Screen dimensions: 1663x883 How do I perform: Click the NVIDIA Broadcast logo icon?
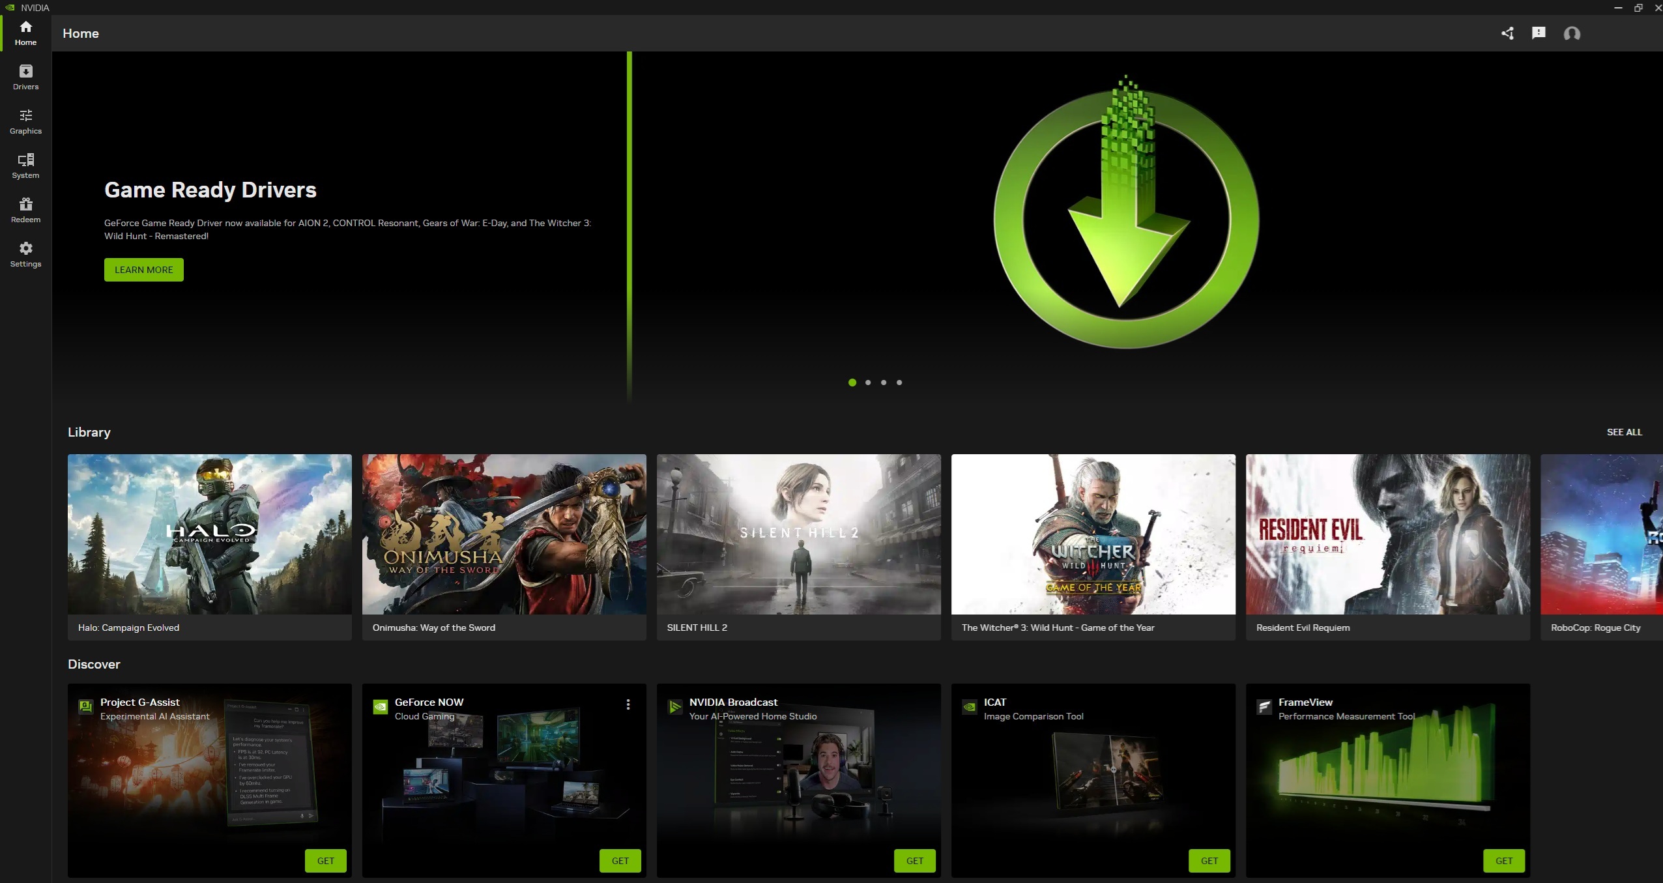pyautogui.click(x=674, y=706)
